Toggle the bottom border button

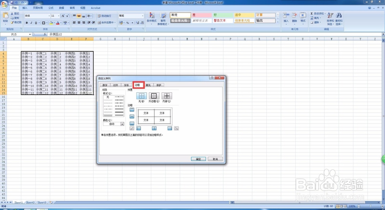(x=132, y=123)
